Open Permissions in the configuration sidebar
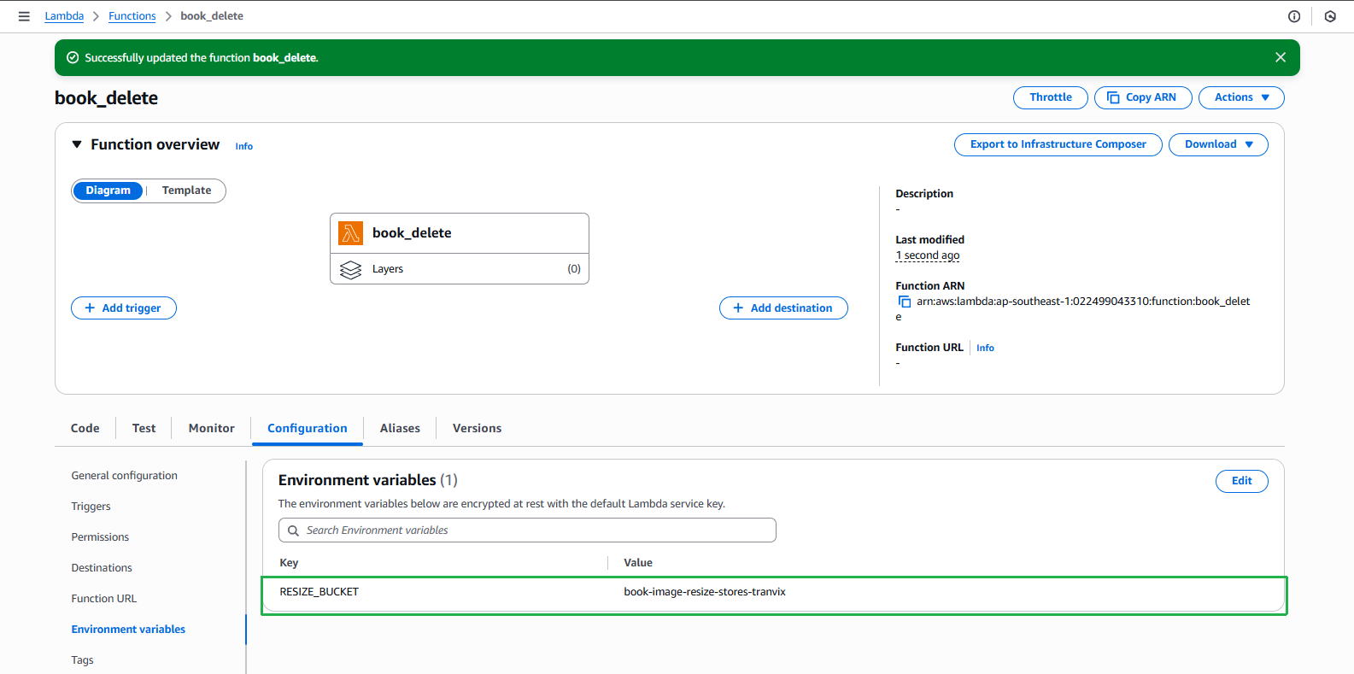Image resolution: width=1354 pixels, height=674 pixels. (100, 537)
